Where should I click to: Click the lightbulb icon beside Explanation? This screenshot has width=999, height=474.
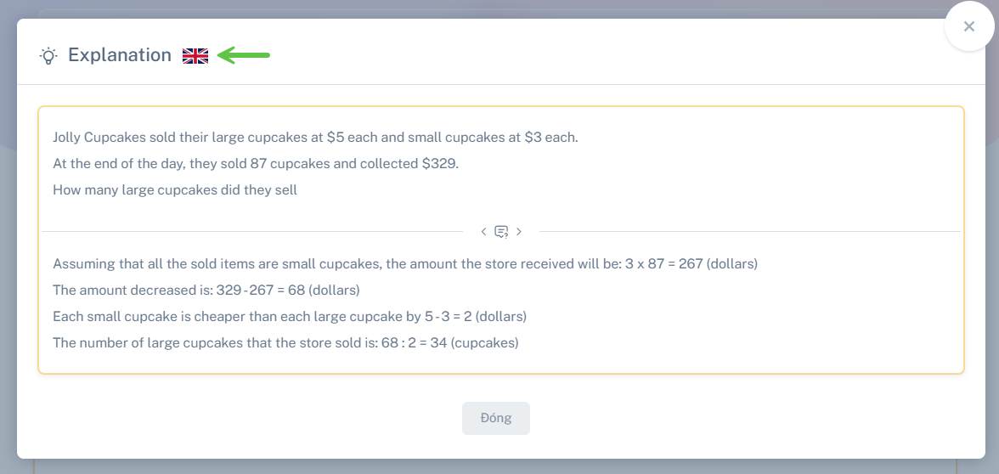(x=48, y=56)
